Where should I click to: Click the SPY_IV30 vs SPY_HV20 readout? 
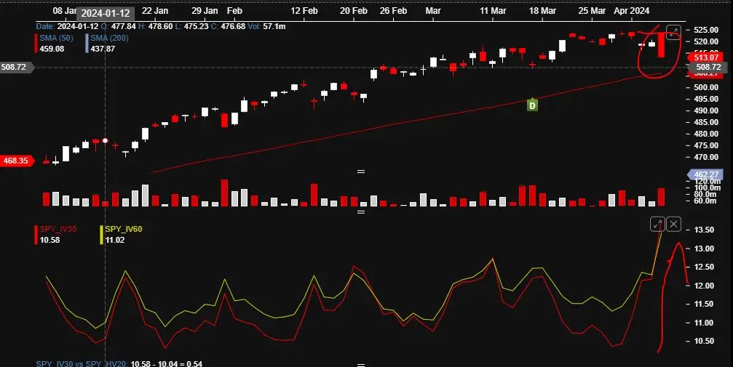point(119,364)
